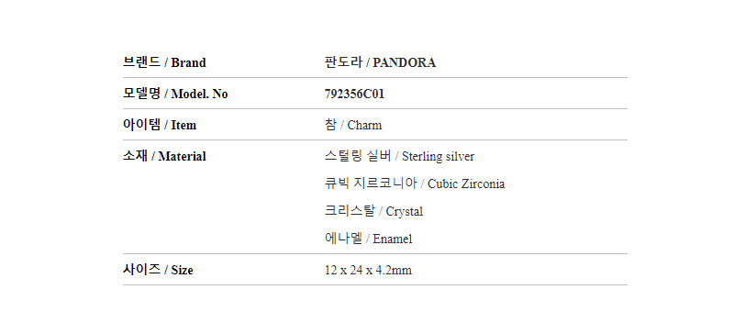The width and height of the screenshot is (734, 334).
Task: Click the Korean text 스털링 실버
Action: pyautogui.click(x=358, y=156)
